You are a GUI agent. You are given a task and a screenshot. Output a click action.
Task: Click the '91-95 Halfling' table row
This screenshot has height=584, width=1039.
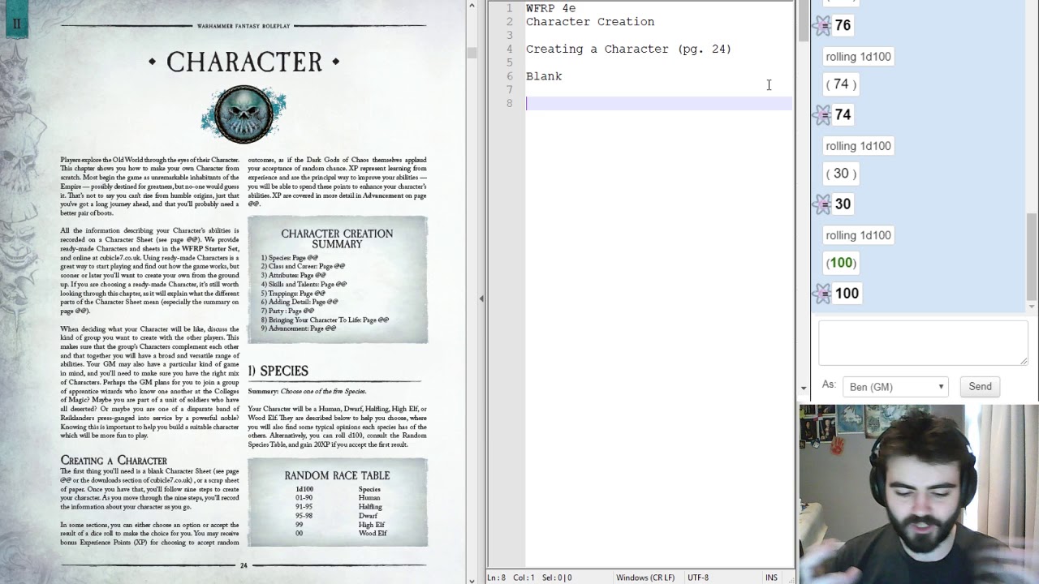(338, 507)
